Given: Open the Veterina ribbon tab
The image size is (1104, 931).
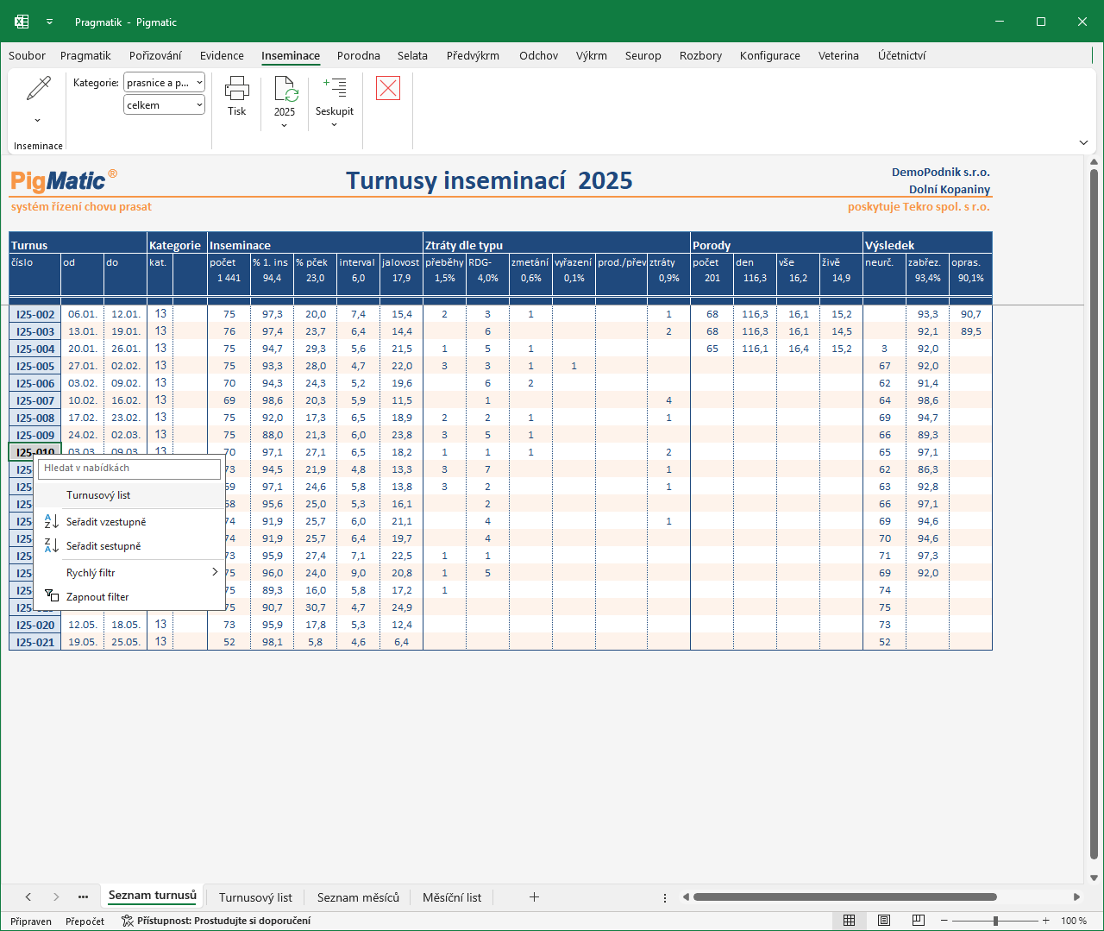Looking at the screenshot, I should tap(838, 55).
